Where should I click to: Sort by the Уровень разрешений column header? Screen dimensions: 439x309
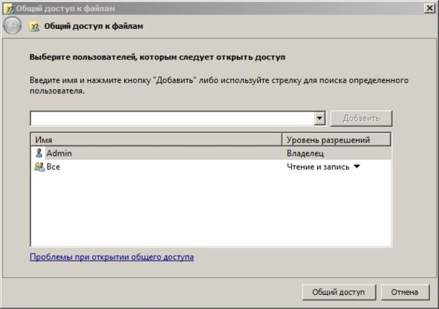pos(336,140)
